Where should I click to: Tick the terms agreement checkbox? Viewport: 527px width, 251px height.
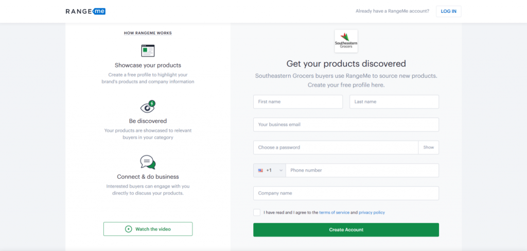257,212
